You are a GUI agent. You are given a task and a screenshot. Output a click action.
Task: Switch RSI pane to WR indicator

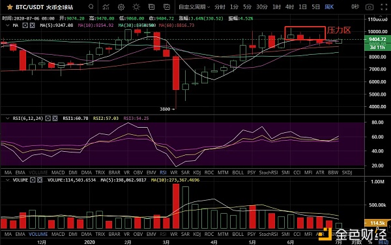coord(173,173)
